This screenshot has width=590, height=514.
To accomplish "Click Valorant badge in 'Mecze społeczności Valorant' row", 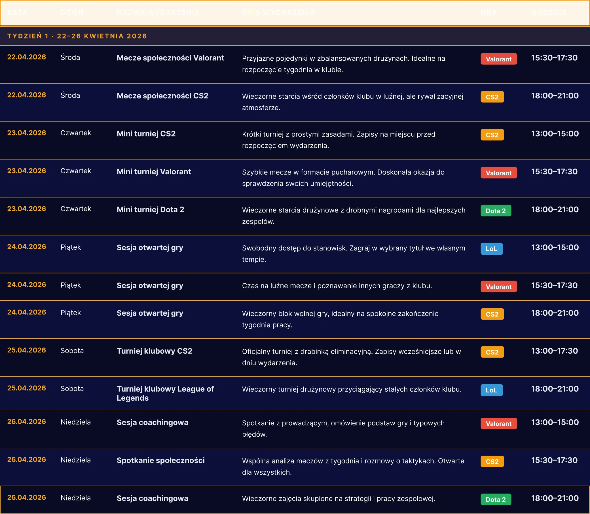I will (499, 59).
